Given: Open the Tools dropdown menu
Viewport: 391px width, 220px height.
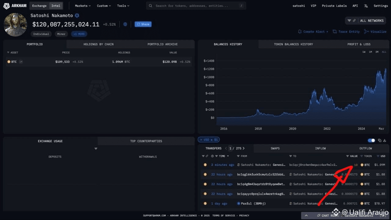Looking at the screenshot, I should (123, 6).
